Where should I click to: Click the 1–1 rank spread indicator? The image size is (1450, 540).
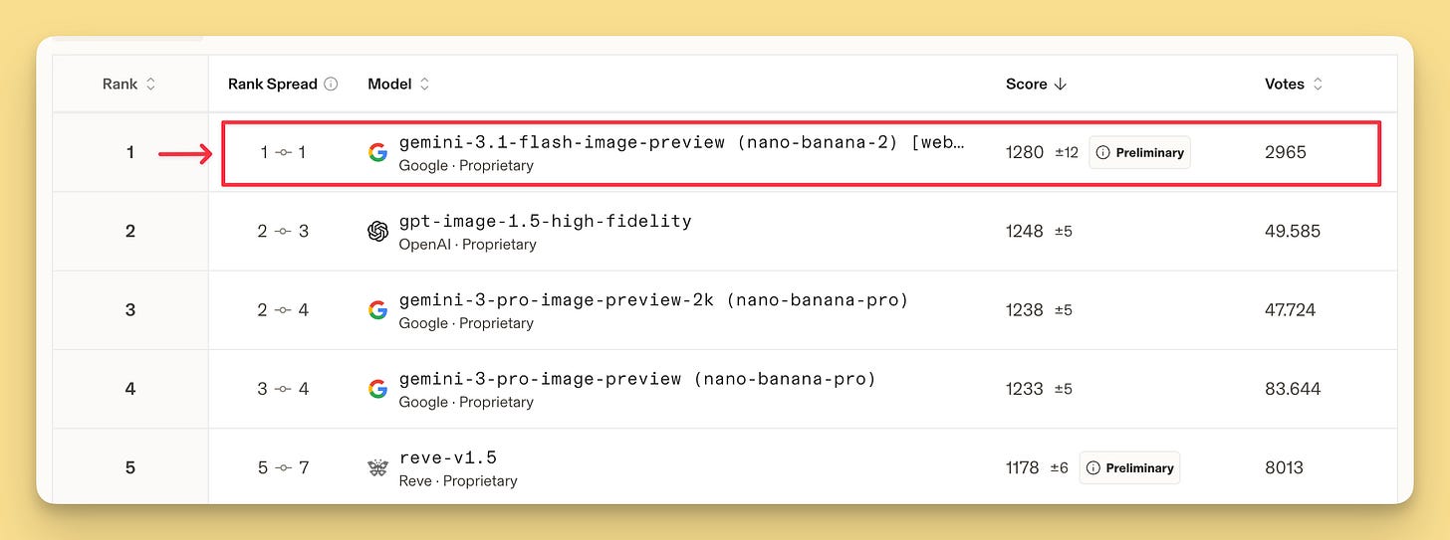click(283, 152)
